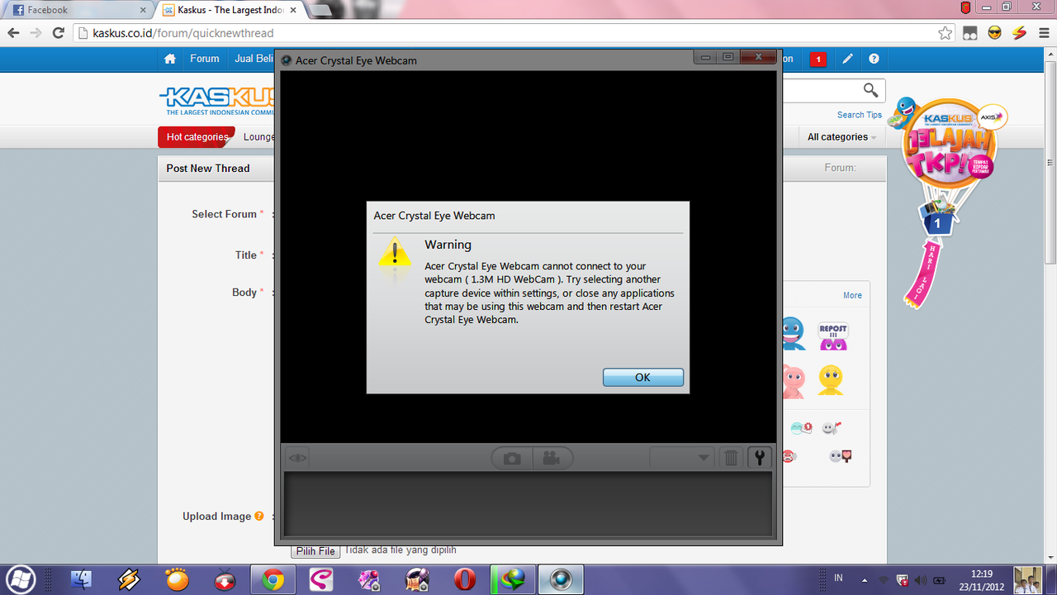The image size is (1057, 595).
Task: Click the eye preview icon in webcam toolbar
Action: click(298, 457)
